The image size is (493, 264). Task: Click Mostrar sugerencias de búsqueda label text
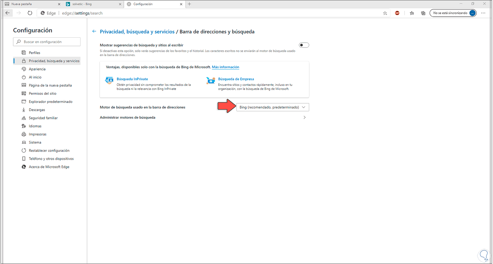pos(141,45)
